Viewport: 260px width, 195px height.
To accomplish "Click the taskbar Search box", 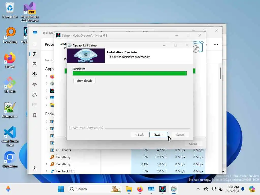I will [x=95, y=189].
